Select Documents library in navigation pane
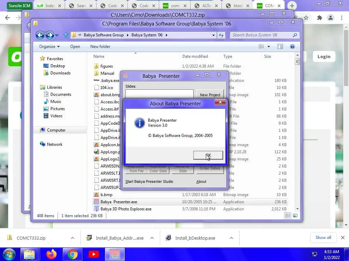The image size is (349, 261). [x=61, y=94]
